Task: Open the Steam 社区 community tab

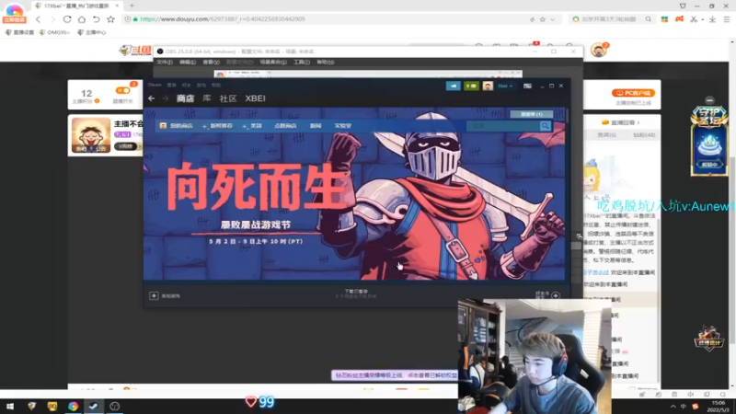Action: [x=228, y=98]
